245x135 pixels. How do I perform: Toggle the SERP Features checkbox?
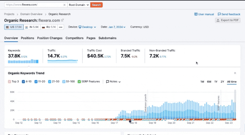click(79, 82)
